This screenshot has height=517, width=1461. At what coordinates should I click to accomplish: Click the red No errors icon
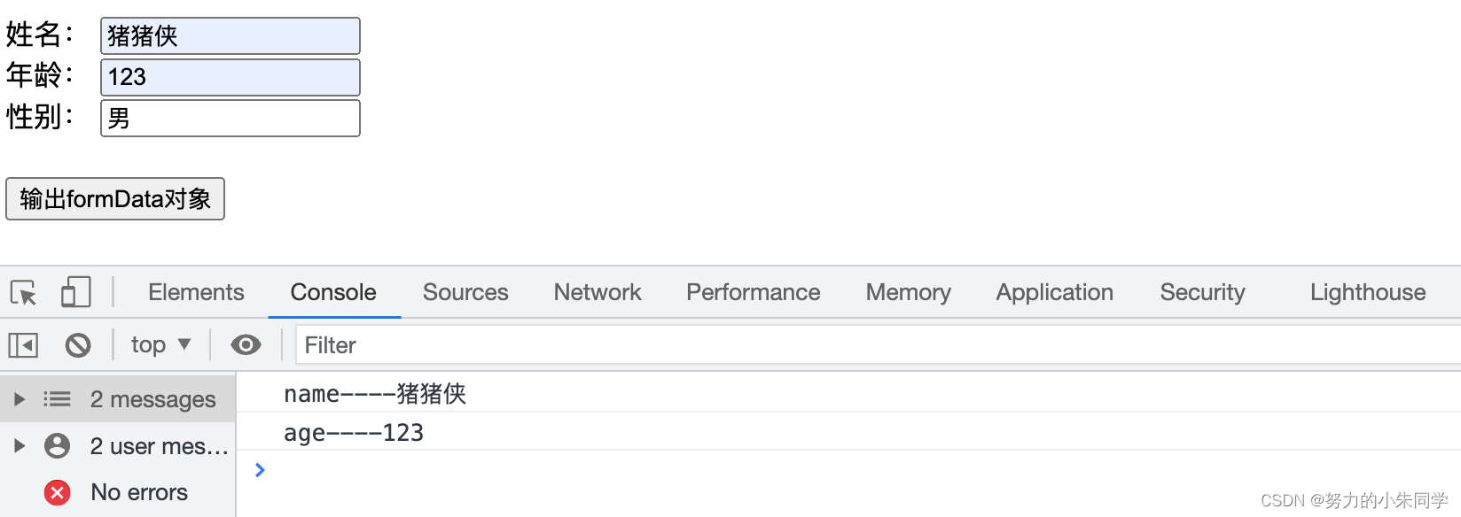tap(58, 492)
